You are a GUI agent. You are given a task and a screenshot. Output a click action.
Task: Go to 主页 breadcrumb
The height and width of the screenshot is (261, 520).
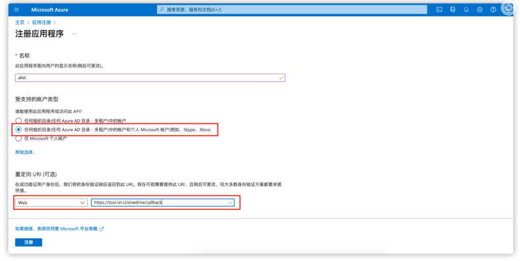coord(20,22)
